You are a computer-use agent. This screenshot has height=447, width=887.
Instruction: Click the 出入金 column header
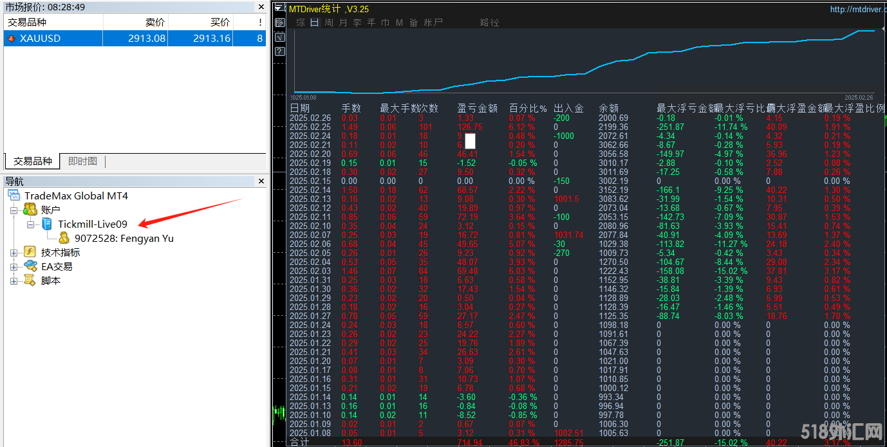[568, 108]
